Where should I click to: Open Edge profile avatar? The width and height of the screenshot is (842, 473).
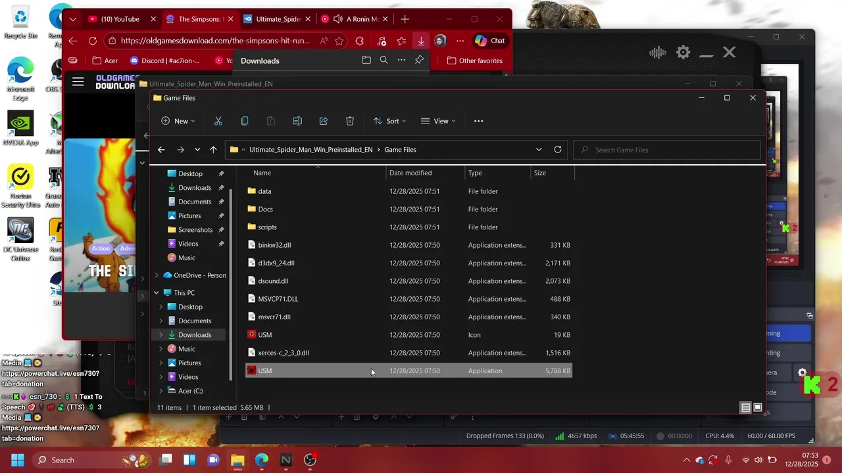point(440,41)
